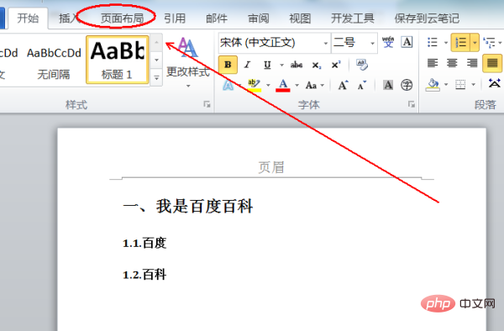Show next row of styles gallery
Image resolution: width=504 pixels, height=331 pixels.
[156, 60]
